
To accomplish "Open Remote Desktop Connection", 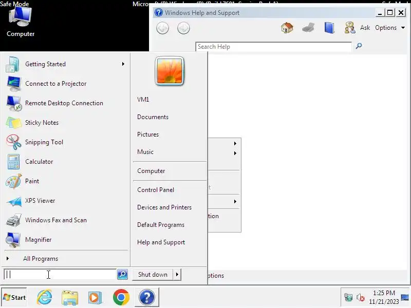I will pyautogui.click(x=65, y=103).
